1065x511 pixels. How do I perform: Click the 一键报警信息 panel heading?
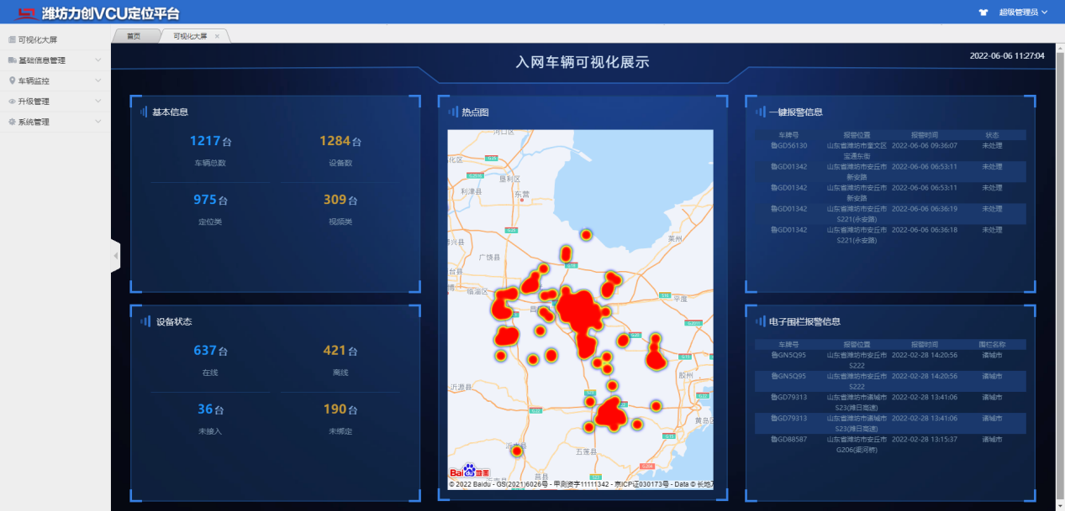[795, 112]
